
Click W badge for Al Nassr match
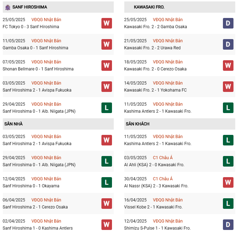228,182
